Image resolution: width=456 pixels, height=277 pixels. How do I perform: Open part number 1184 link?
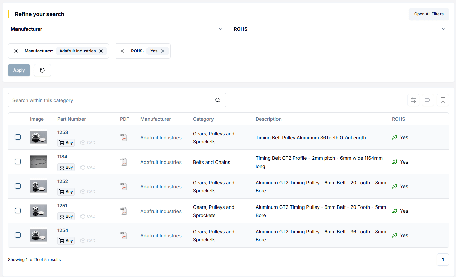[x=62, y=157]
